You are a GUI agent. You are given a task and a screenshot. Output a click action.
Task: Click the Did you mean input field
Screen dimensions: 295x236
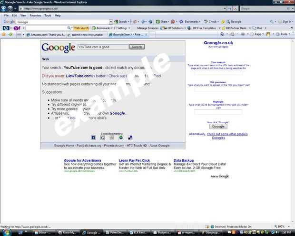coord(218,89)
